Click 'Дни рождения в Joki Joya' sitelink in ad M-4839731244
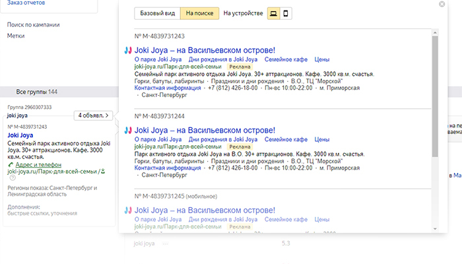462x264 pixels. coord(223,139)
